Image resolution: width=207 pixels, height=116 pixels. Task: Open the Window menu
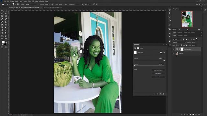(41, 1)
